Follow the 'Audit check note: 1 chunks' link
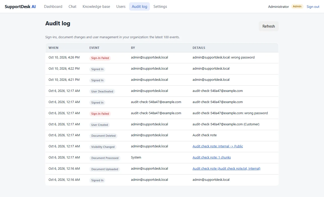 (x=212, y=157)
